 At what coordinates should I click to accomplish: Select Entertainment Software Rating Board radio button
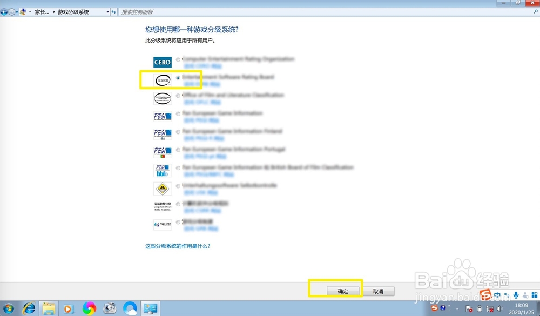pyautogui.click(x=178, y=78)
